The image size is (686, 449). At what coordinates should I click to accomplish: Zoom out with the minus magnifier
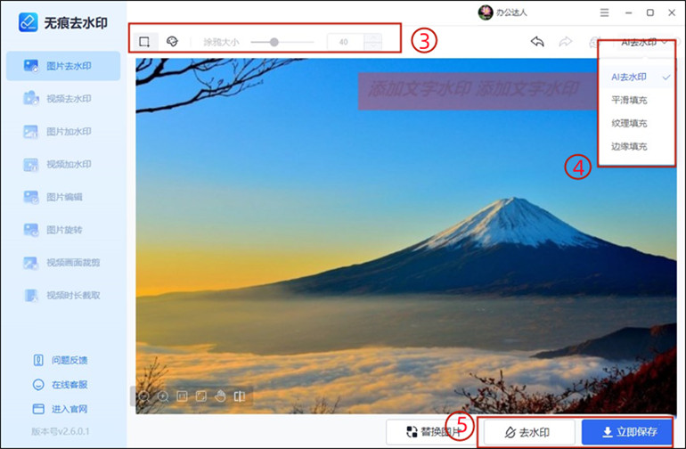click(144, 396)
